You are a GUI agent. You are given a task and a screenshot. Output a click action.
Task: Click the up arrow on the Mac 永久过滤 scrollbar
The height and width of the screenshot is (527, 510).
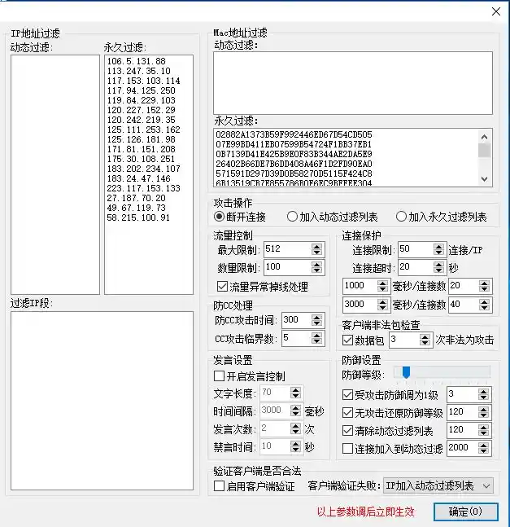pos(484,137)
